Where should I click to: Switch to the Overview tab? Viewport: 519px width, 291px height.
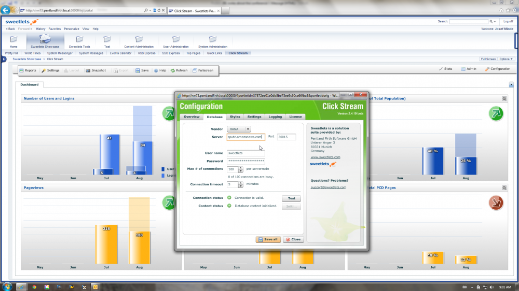(x=192, y=117)
